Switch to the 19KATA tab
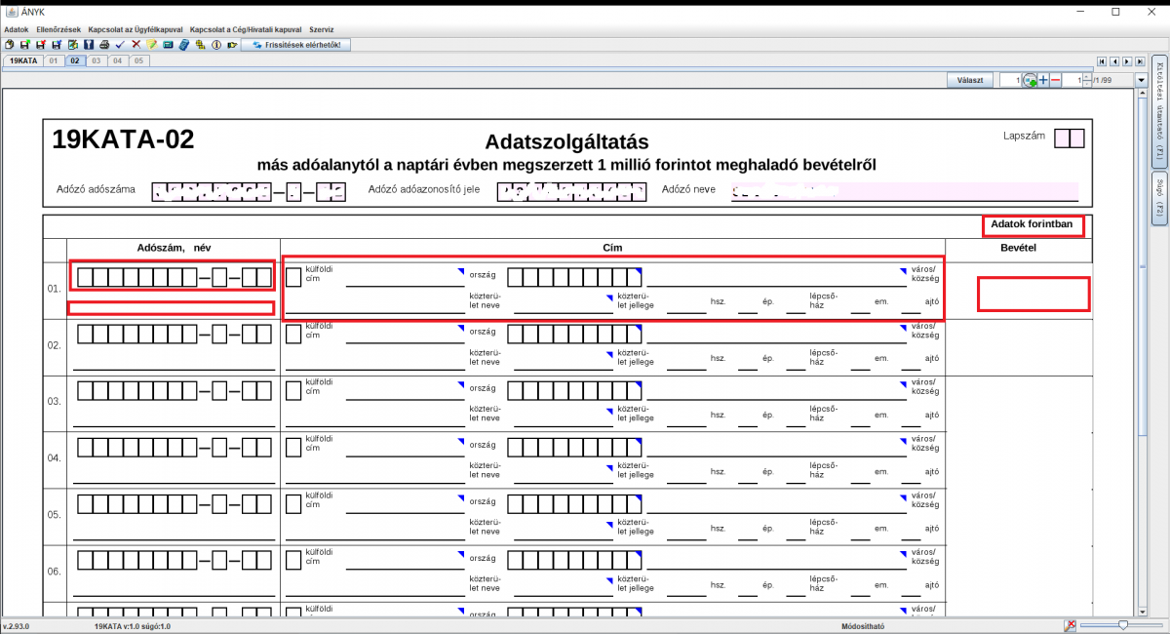Viewport: 1170px width, 634px height. (23, 60)
